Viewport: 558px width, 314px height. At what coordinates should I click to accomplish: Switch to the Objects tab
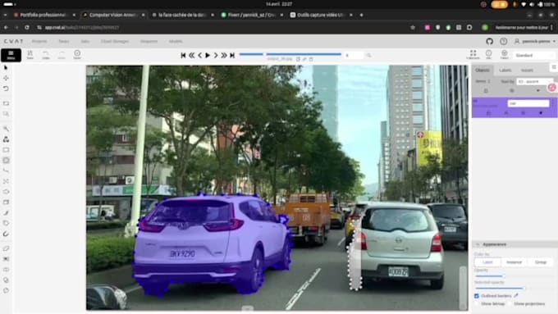[483, 70]
